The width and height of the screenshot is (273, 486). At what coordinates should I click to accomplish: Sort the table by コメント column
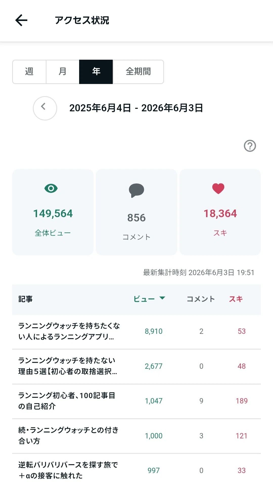(x=201, y=299)
